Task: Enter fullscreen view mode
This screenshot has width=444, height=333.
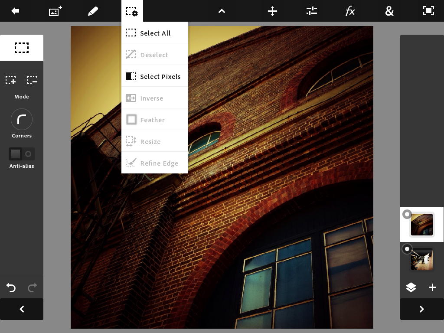Action: coord(428,11)
